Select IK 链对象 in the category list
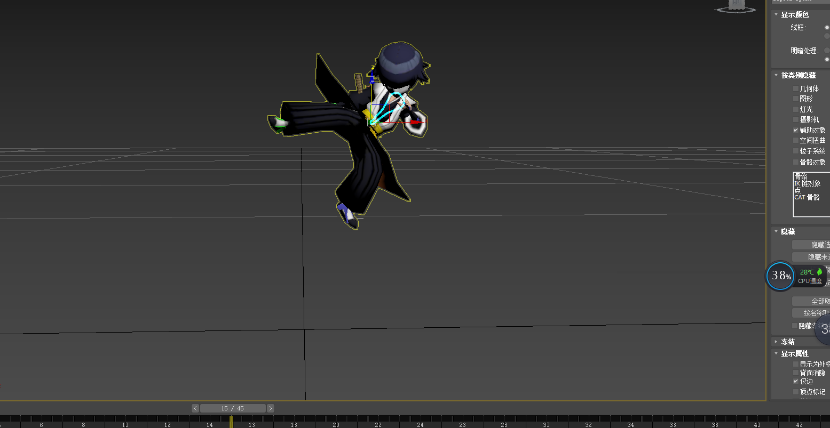 coord(807,183)
